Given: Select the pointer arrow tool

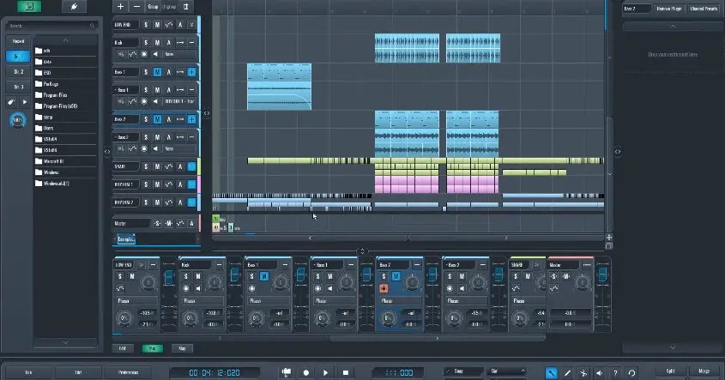Looking at the screenshot, I should (551, 372).
